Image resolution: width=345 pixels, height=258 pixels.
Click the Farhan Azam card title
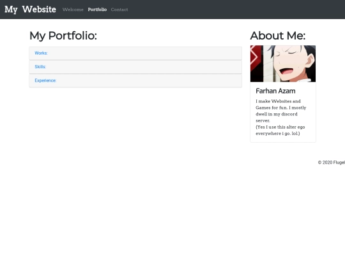(x=275, y=91)
